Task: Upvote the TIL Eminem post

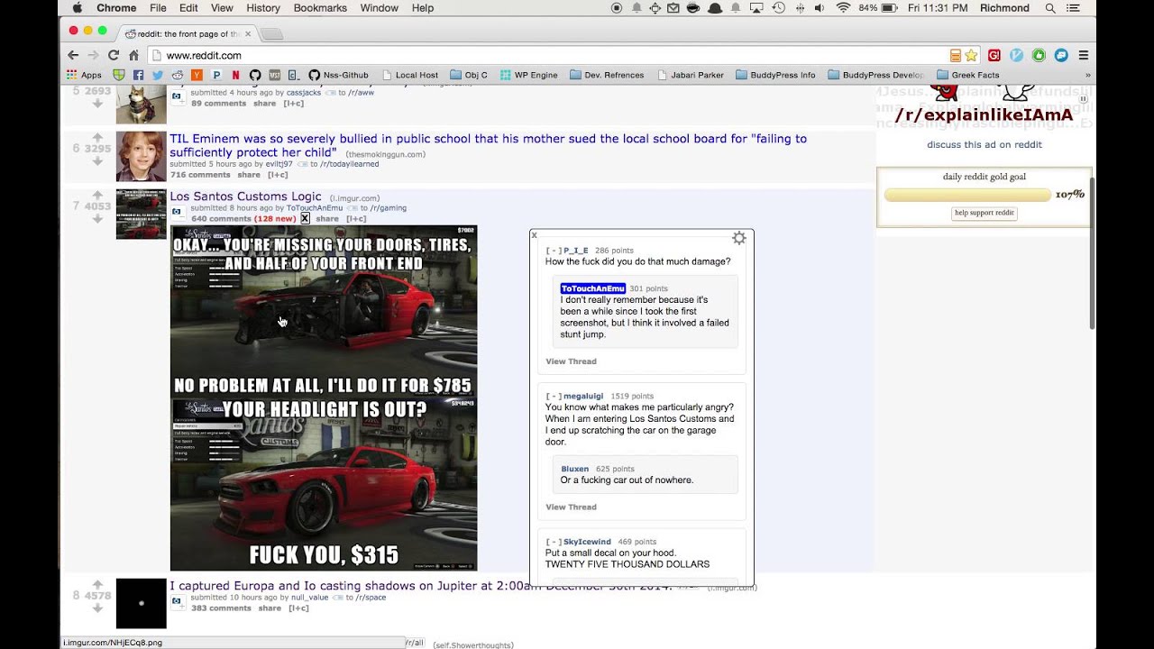Action: coord(97,137)
